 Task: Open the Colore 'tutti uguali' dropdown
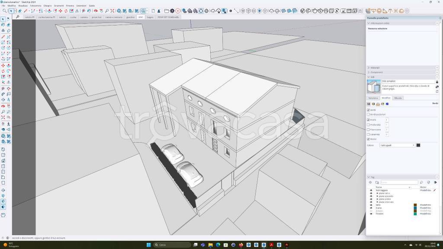(x=397, y=145)
